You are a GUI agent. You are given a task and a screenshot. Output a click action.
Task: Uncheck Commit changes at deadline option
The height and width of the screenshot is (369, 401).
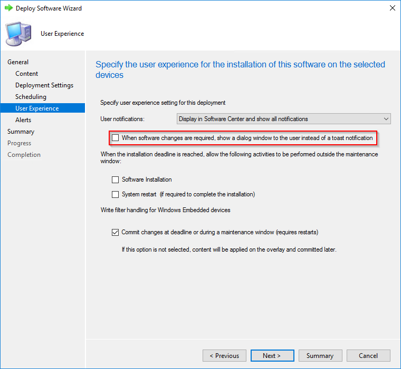pos(116,232)
